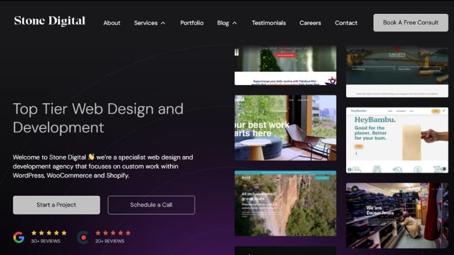The width and height of the screenshot is (454, 255).
Task: Click the Schedule a Call button
Action: click(x=151, y=205)
